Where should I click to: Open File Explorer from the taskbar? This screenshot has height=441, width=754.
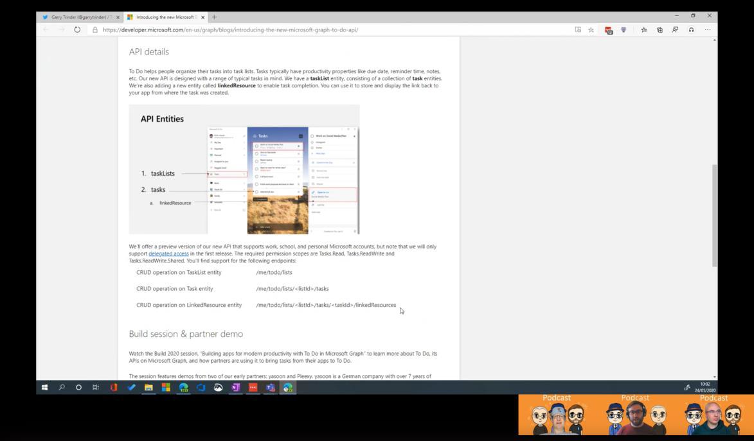click(148, 388)
